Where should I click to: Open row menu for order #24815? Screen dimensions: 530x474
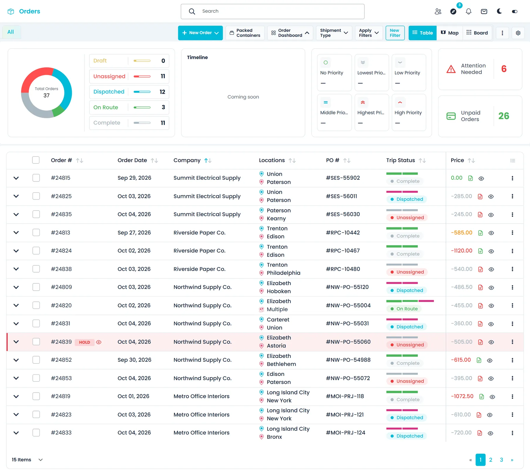click(512, 178)
